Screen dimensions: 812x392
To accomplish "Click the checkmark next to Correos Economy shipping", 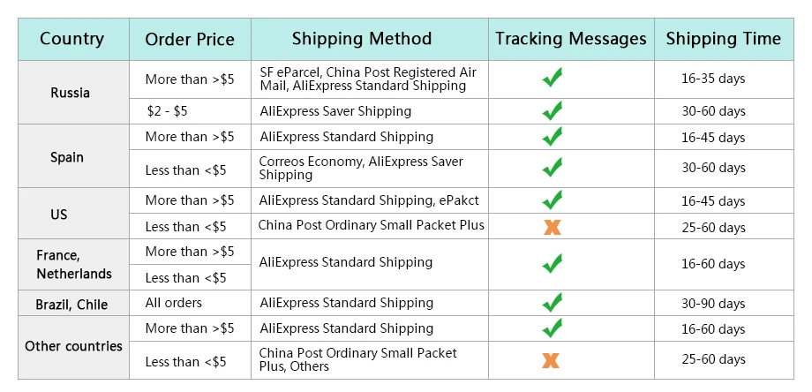I will (552, 167).
